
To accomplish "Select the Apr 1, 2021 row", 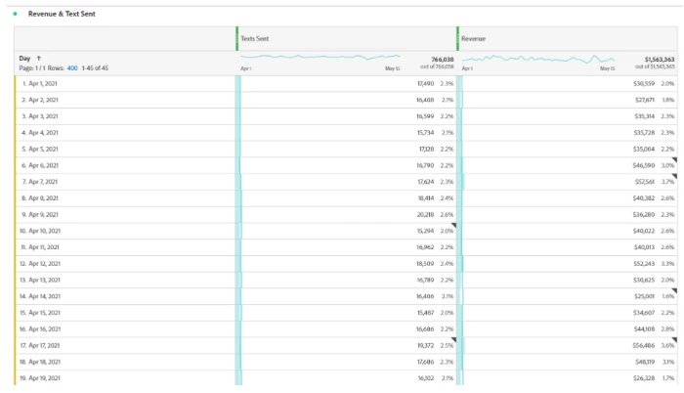I will point(346,83).
